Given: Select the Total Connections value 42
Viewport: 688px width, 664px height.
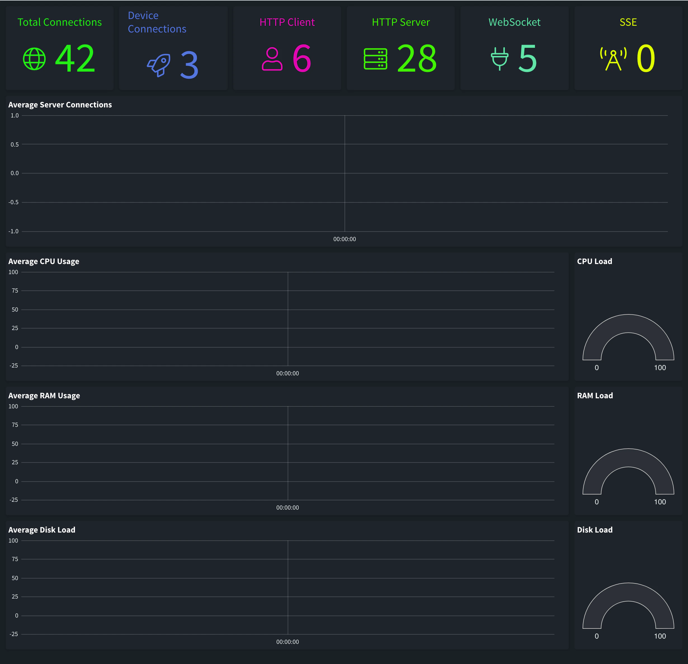Looking at the screenshot, I should [75, 59].
